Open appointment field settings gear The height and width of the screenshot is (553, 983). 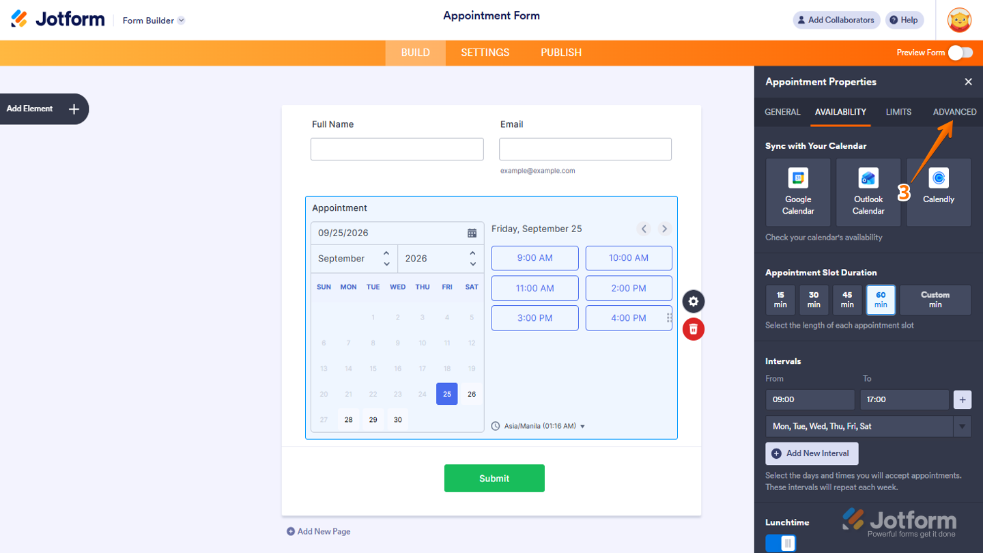[x=694, y=301]
